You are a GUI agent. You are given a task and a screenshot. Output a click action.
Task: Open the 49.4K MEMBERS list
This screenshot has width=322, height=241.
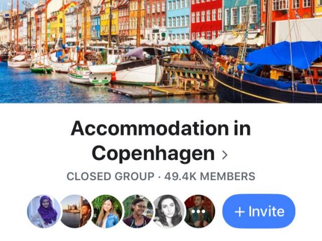click(x=210, y=176)
